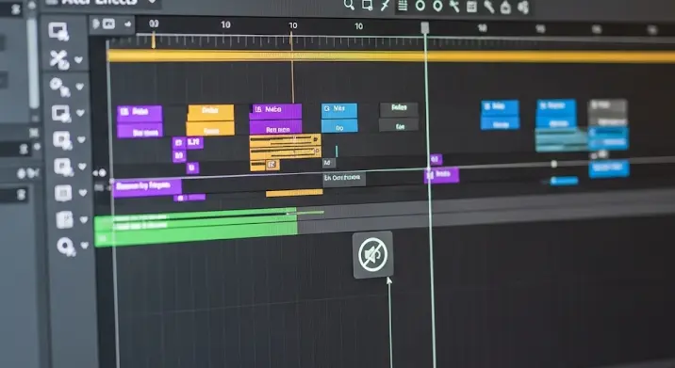Pick the diagonal wand tool in top toolbar

click(385, 5)
